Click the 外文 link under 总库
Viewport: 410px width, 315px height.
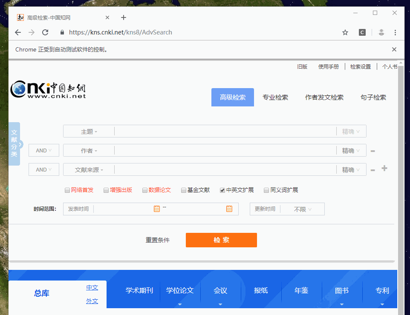[x=92, y=301]
